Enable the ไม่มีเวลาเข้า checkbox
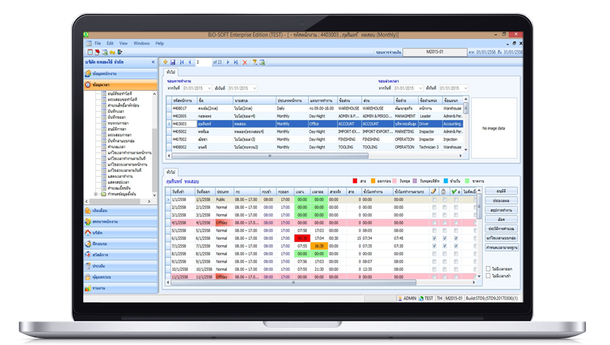610x345 pixels. click(488, 276)
